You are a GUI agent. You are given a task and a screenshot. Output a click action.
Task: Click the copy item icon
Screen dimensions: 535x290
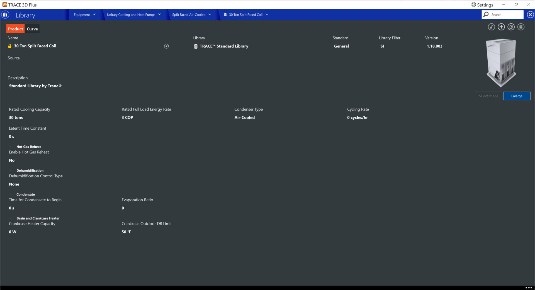coord(511,27)
